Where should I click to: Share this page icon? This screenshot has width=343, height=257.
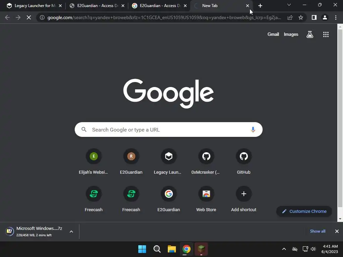290,17
